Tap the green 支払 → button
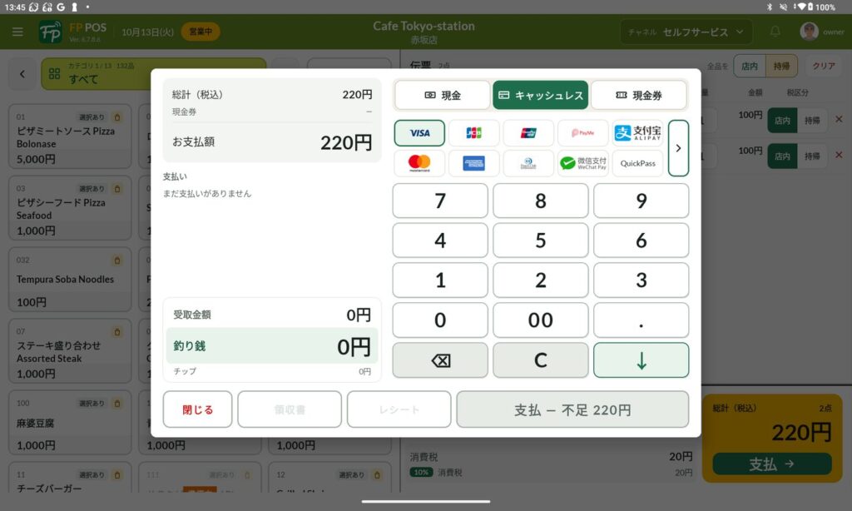 click(x=771, y=464)
